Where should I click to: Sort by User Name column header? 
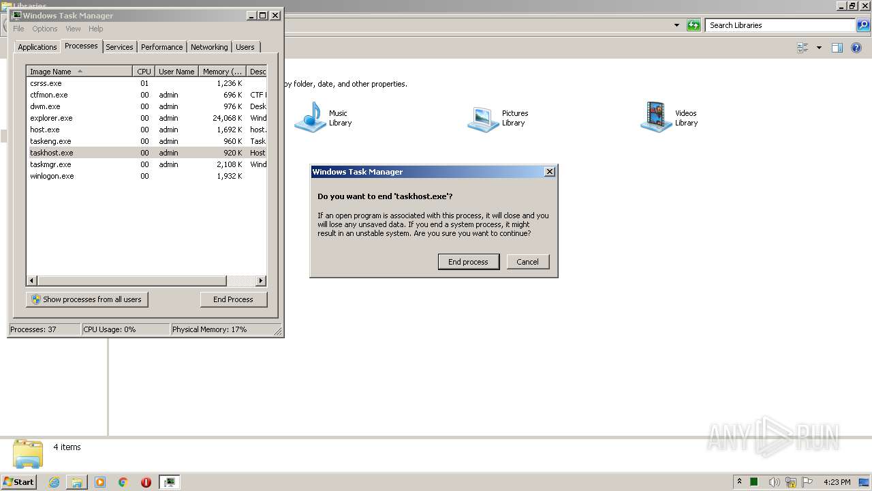(176, 72)
